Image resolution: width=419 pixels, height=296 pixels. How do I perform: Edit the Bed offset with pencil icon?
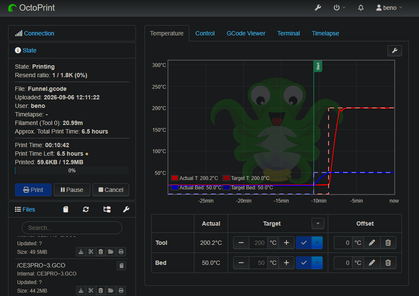(x=372, y=263)
